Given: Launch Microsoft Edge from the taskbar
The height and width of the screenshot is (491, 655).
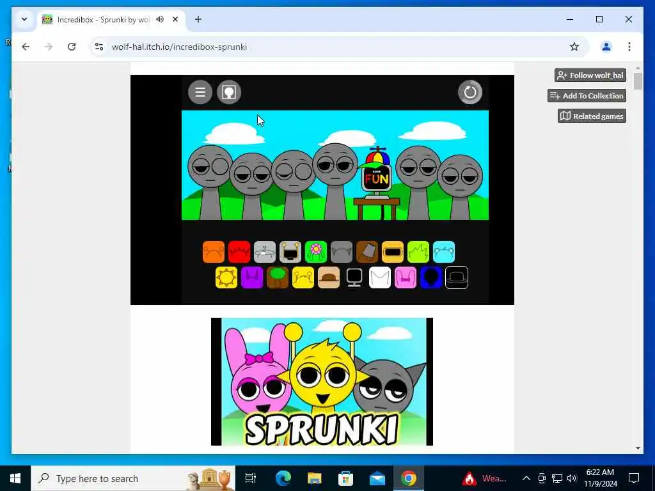Looking at the screenshot, I should click(x=283, y=478).
